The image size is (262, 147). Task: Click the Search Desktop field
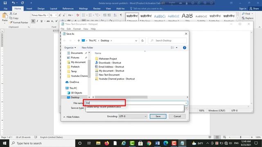[x=167, y=40]
